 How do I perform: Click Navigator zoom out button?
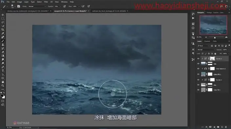tap(206, 37)
